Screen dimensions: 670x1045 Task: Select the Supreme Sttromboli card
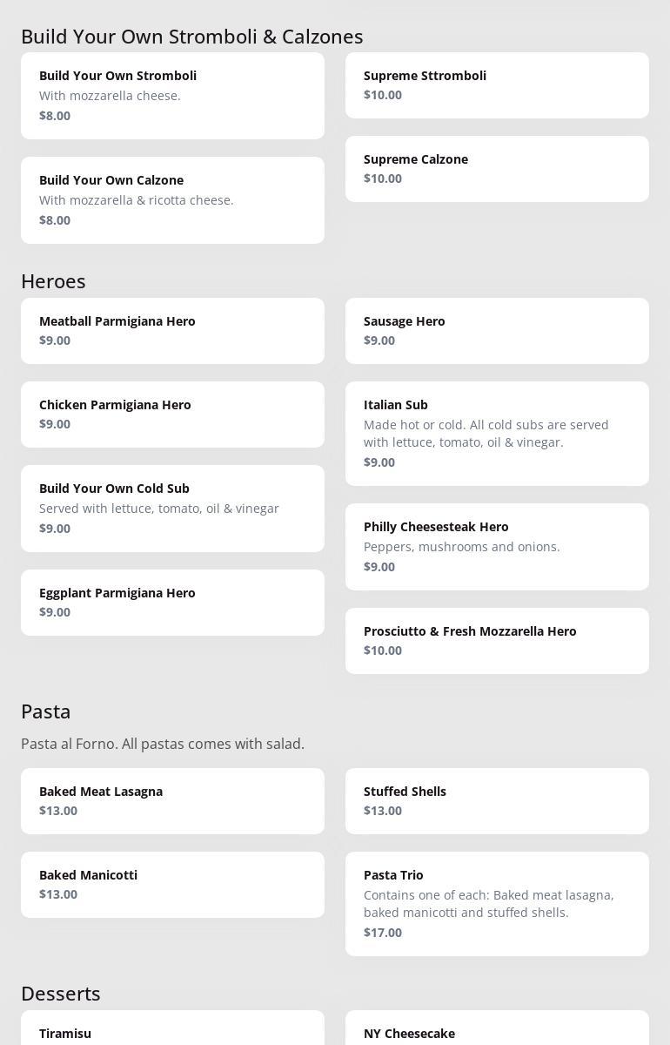pos(497,85)
